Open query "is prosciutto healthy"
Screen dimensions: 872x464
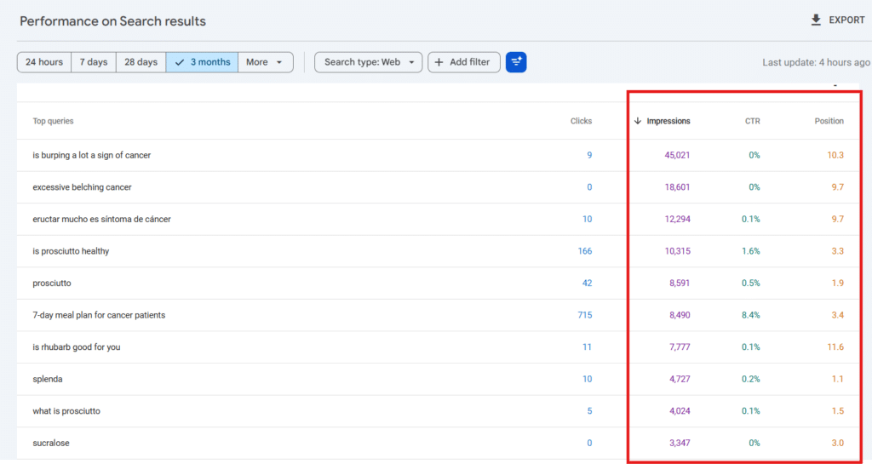coord(71,251)
